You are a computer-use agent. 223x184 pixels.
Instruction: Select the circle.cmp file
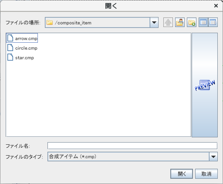22,48
